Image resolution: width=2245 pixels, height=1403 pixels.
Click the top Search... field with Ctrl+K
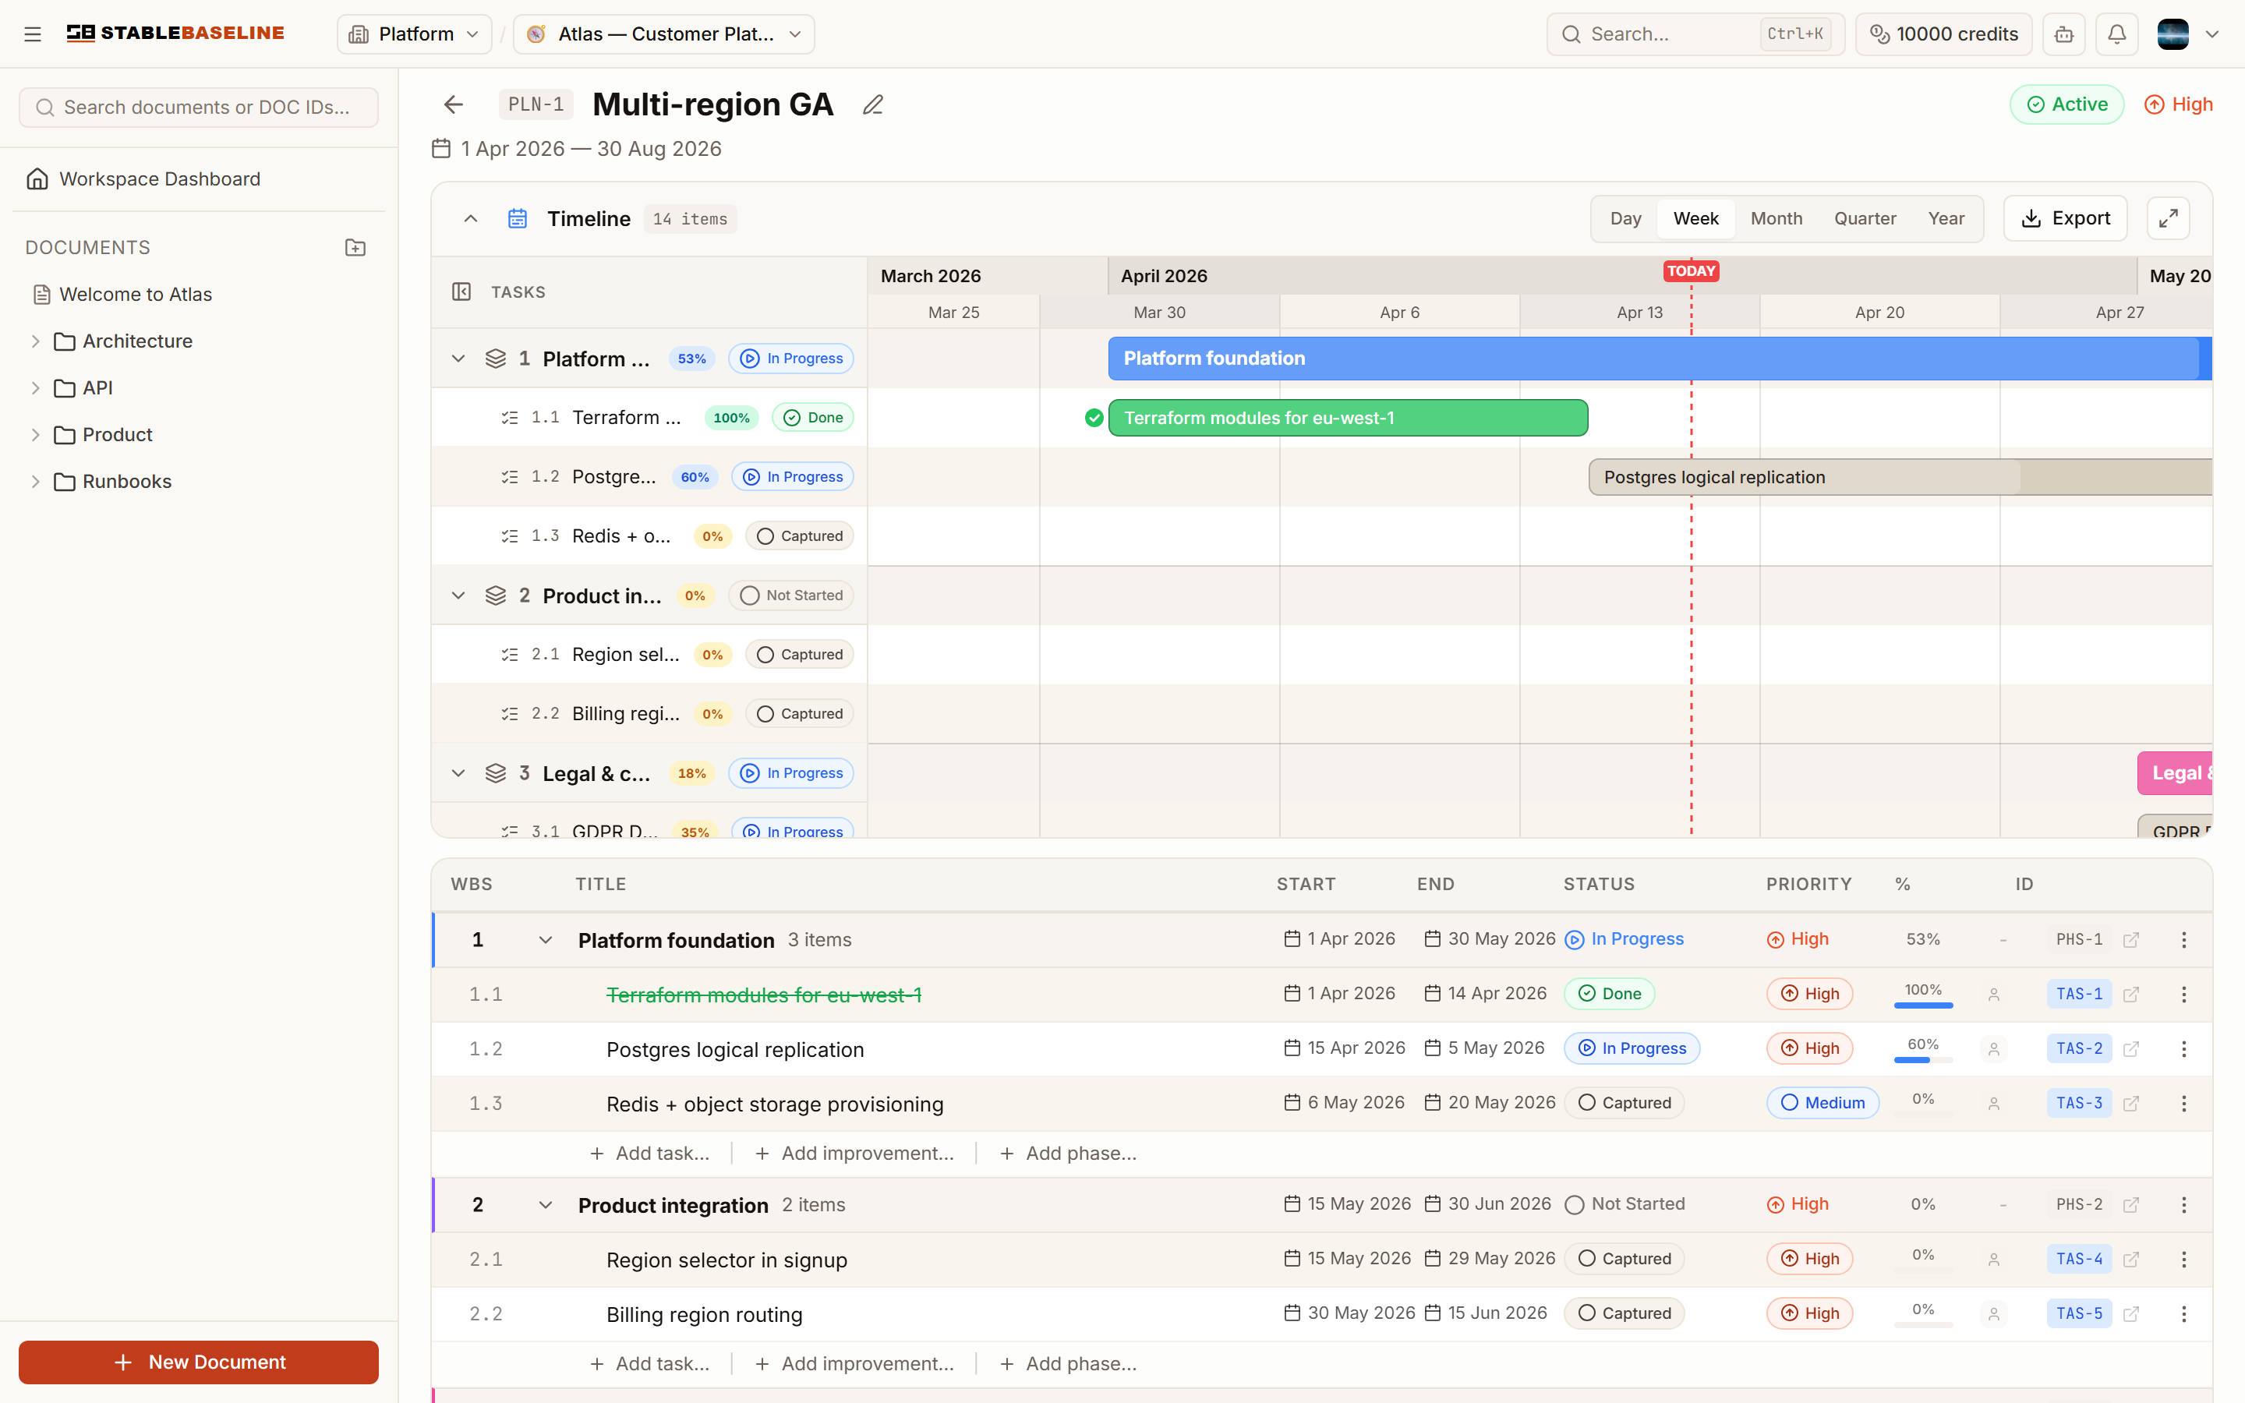pos(1695,34)
